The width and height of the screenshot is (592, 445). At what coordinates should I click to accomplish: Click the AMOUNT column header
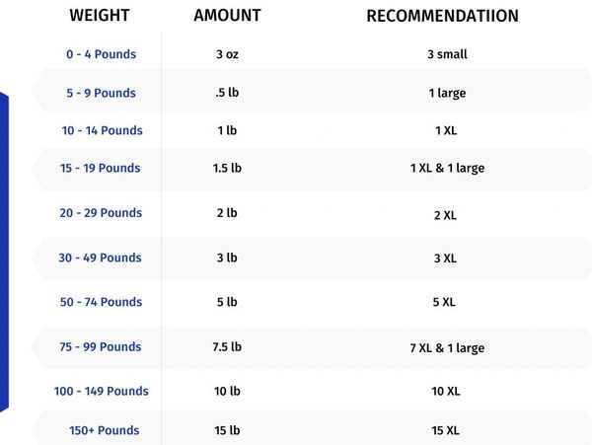tap(227, 16)
